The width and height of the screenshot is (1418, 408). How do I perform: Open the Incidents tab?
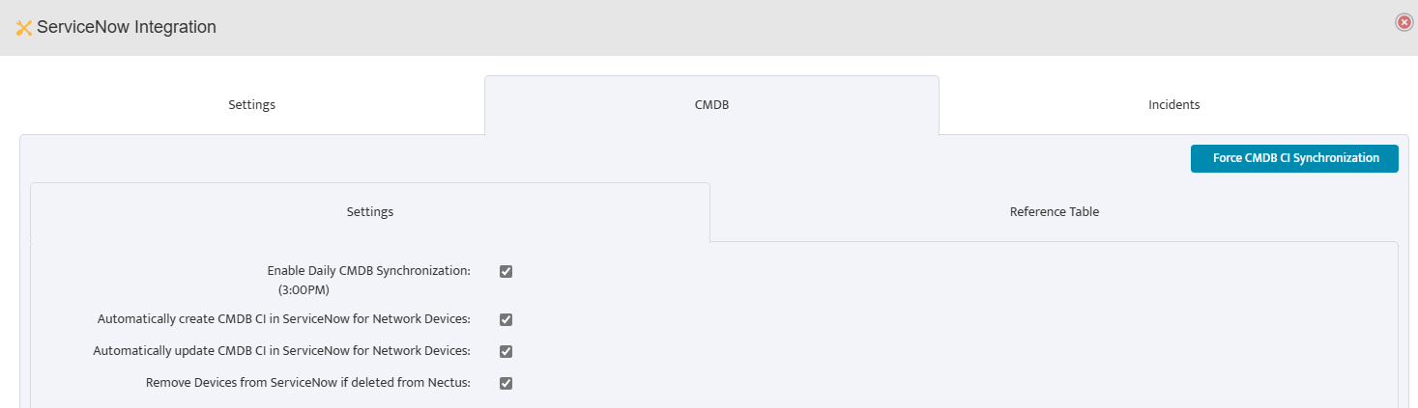pyautogui.click(x=1173, y=104)
